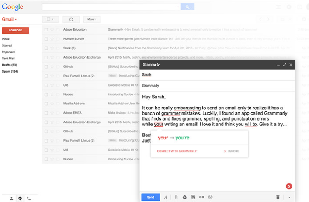This screenshot has height=202, width=309.
Task: Click the underlined word embarassing
Action: pyautogui.click(x=187, y=108)
